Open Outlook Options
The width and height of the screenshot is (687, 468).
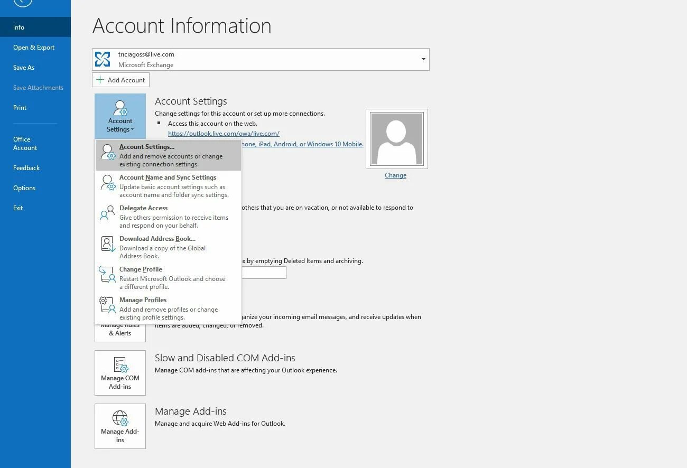click(35, 188)
